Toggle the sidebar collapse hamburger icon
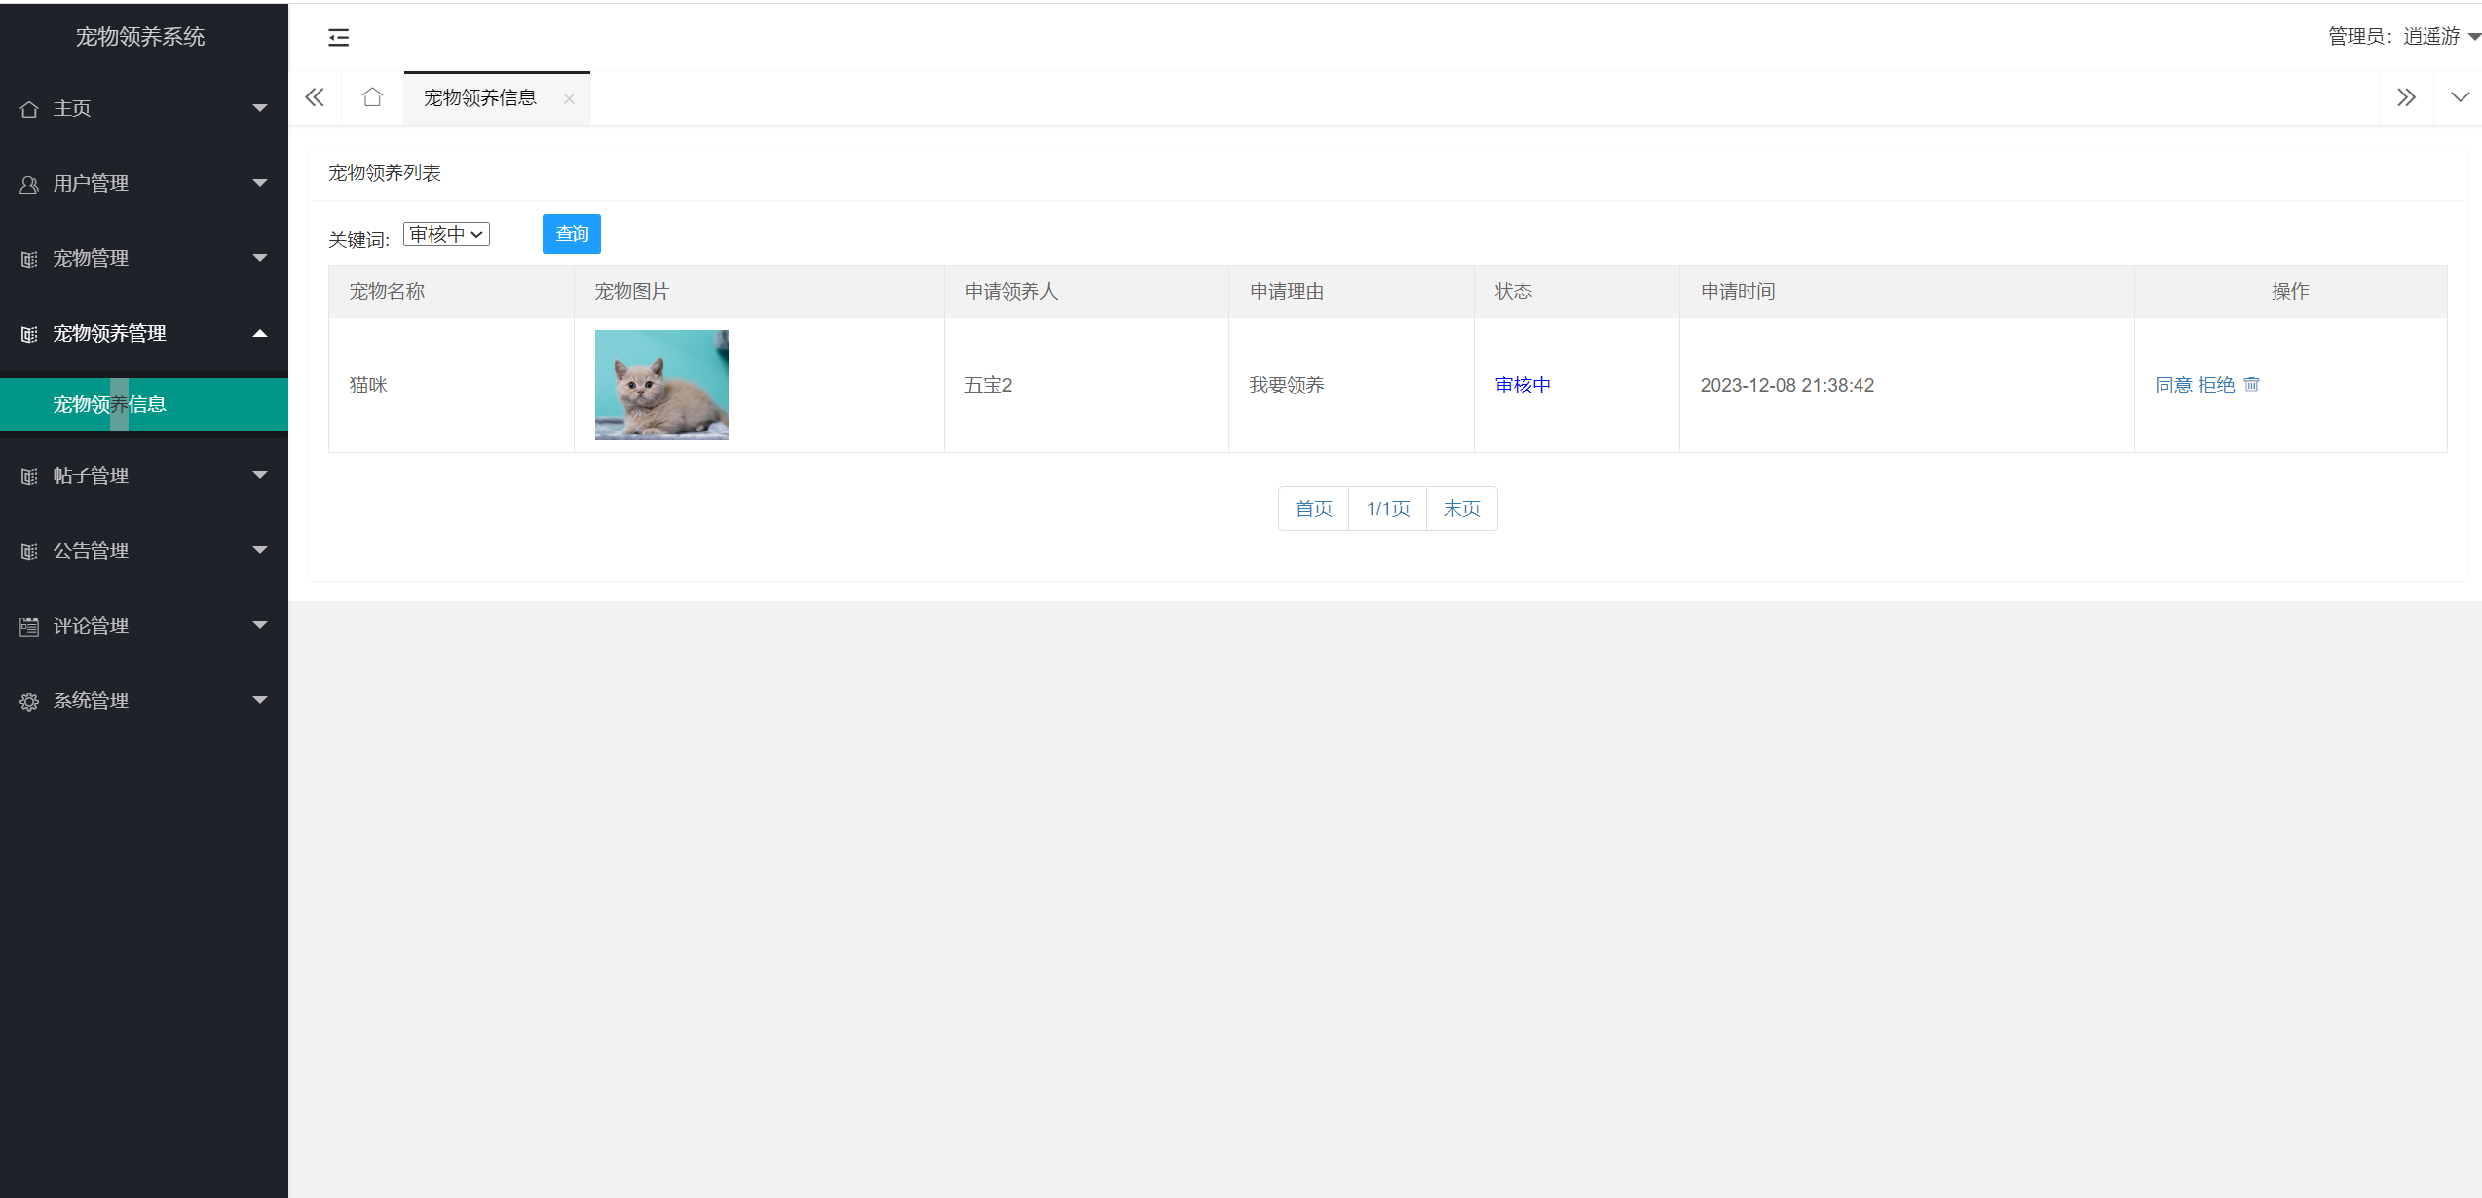The image size is (2482, 1198). pos(338,38)
